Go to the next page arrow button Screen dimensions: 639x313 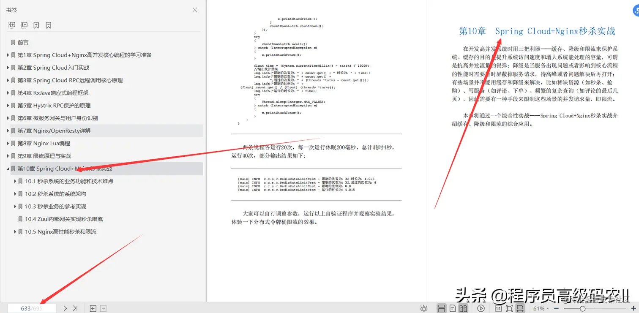coord(66,308)
